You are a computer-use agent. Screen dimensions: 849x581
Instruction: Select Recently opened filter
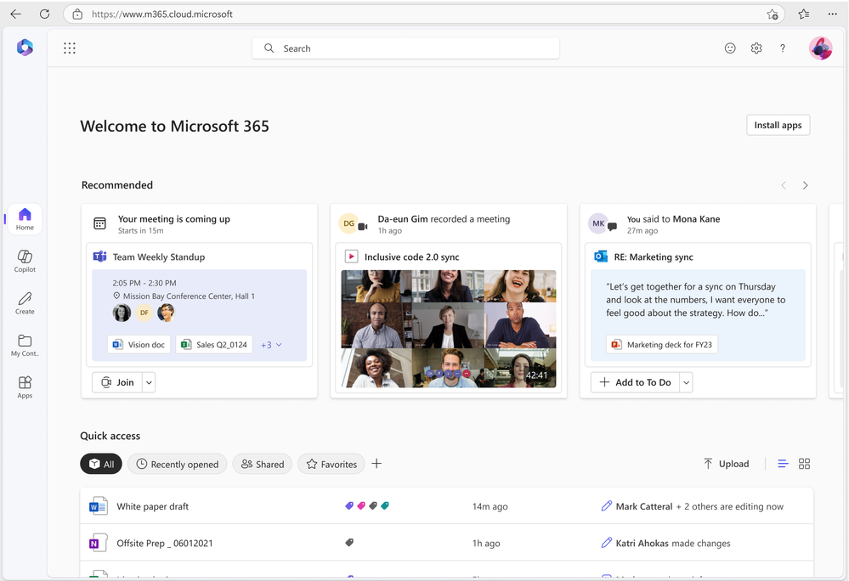pos(177,464)
